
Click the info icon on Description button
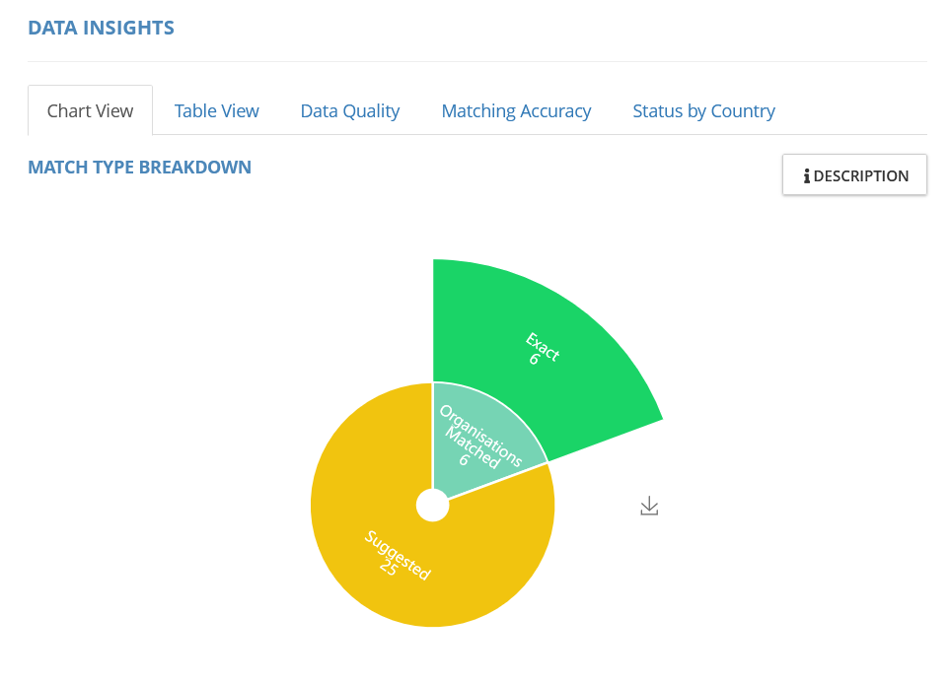tap(806, 176)
